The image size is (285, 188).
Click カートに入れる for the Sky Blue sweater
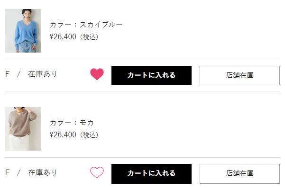point(151,75)
